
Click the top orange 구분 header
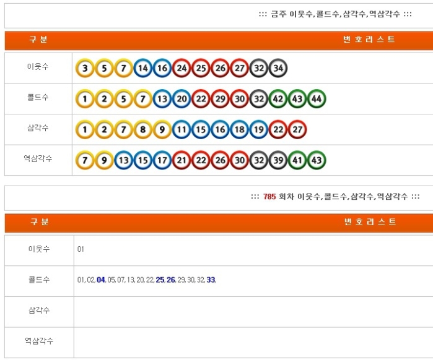click(x=38, y=40)
